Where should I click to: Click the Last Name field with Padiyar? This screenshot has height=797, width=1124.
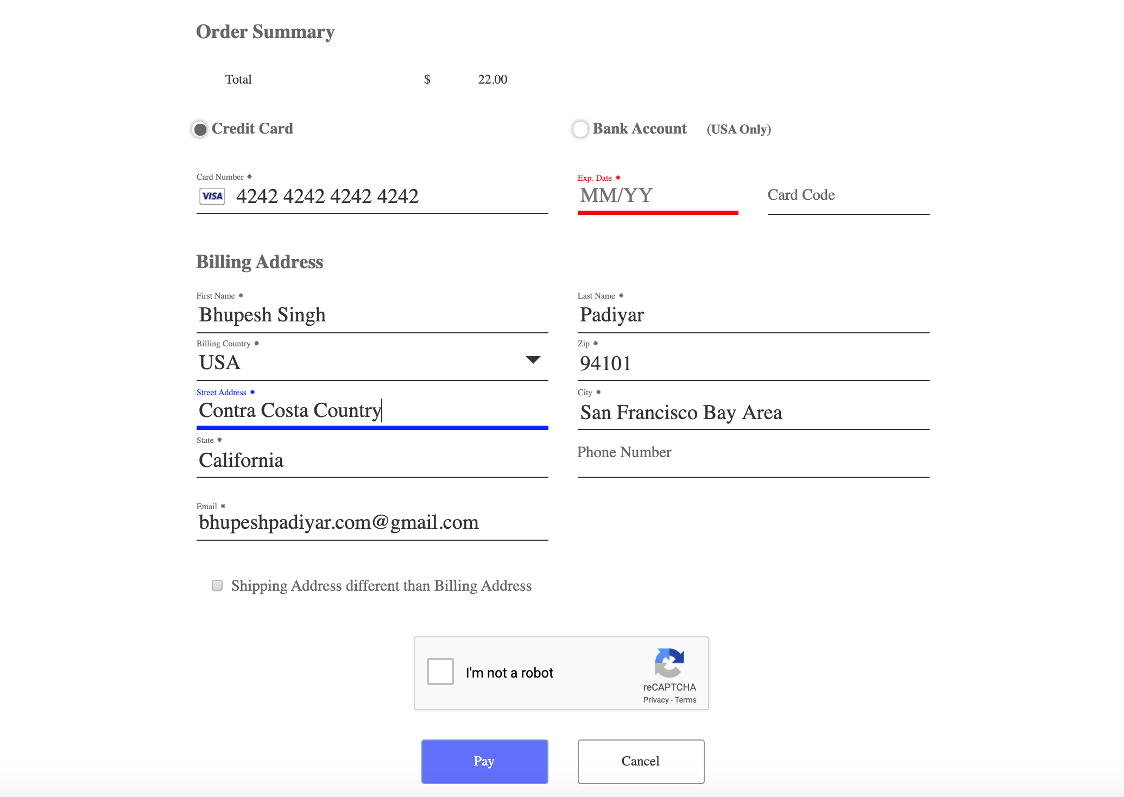click(753, 315)
